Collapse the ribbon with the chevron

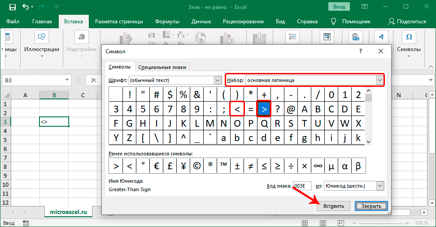[x=431, y=67]
